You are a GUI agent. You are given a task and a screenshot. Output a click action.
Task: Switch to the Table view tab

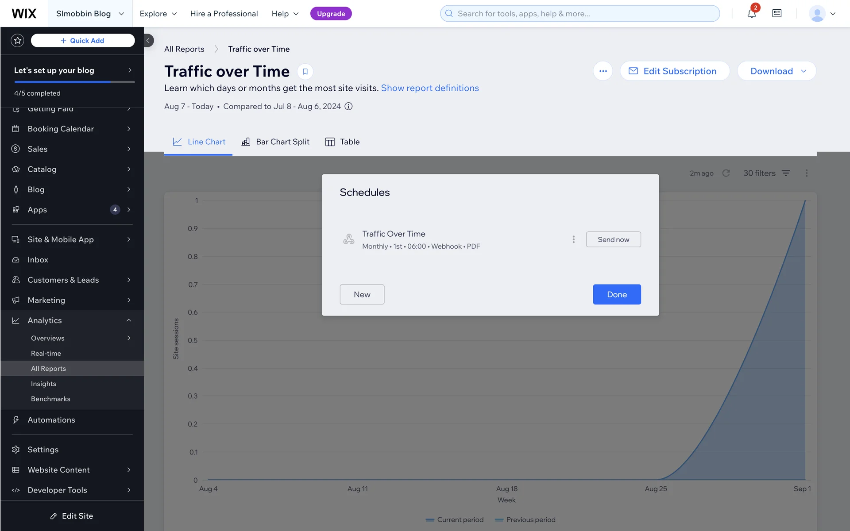(x=343, y=142)
